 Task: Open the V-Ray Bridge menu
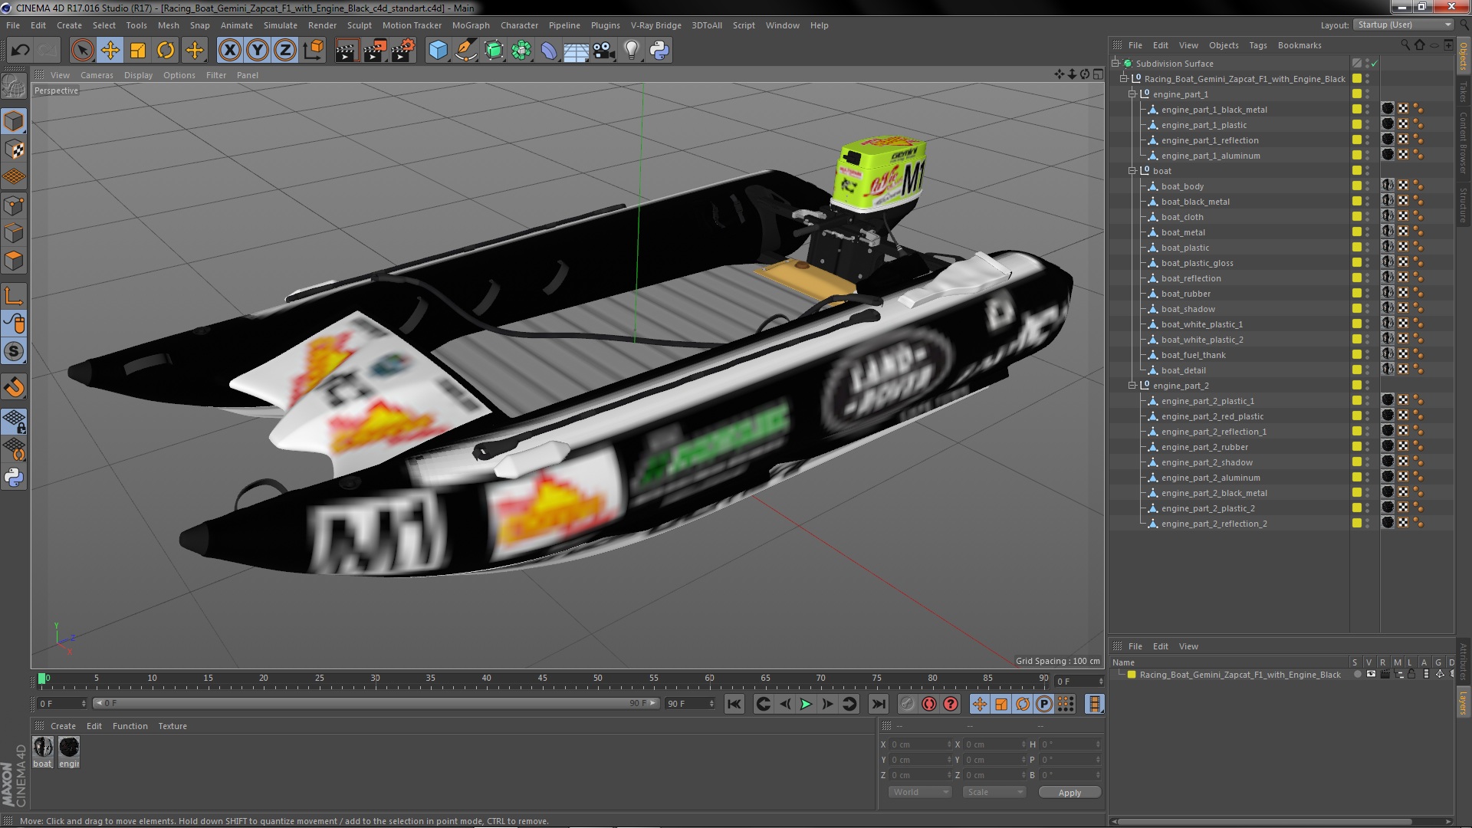coord(655,25)
